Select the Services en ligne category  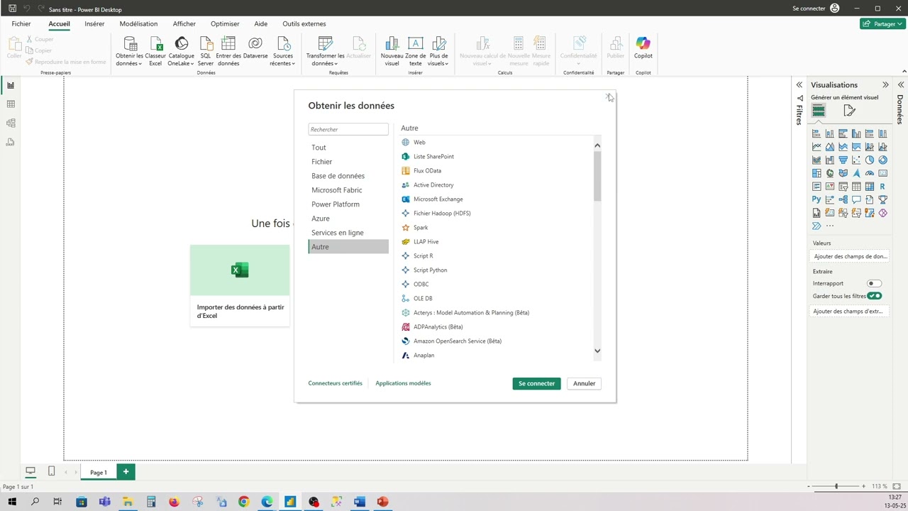pos(348,233)
